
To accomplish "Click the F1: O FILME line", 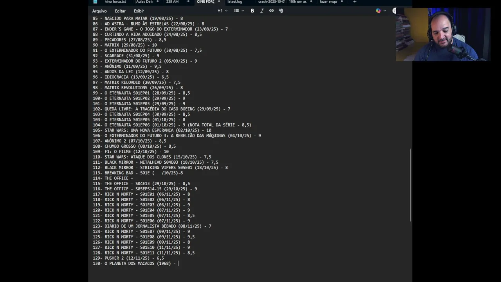I will click(131, 152).
